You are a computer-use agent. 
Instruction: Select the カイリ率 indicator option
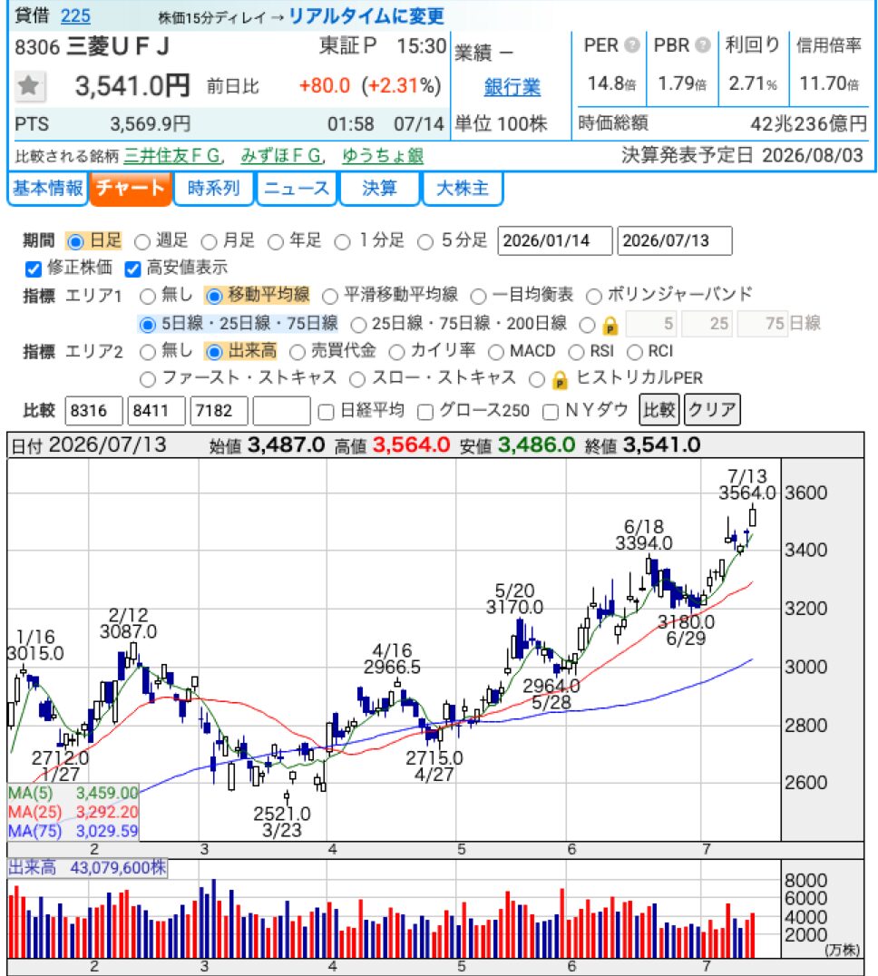click(x=396, y=352)
